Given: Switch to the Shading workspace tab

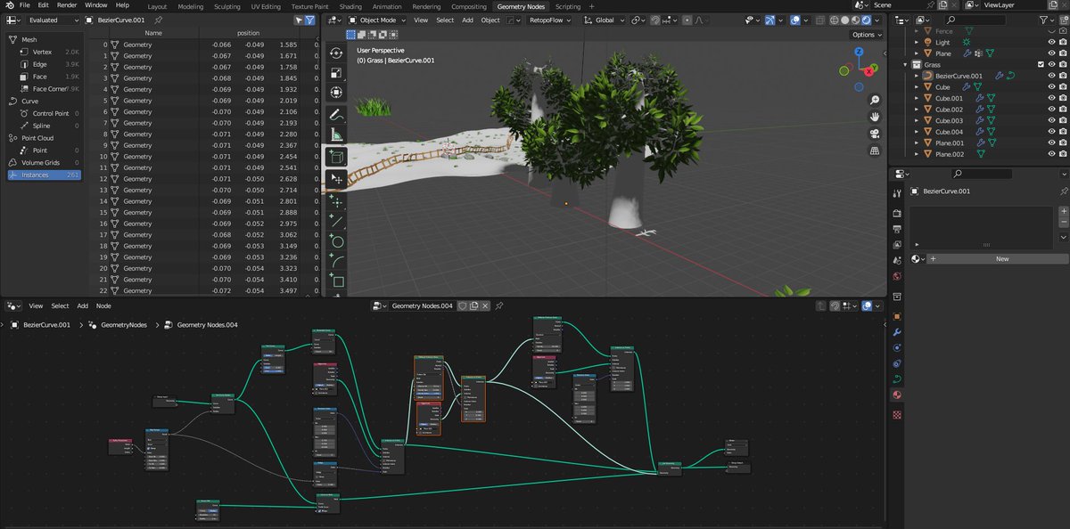Looking at the screenshot, I should click(350, 6).
